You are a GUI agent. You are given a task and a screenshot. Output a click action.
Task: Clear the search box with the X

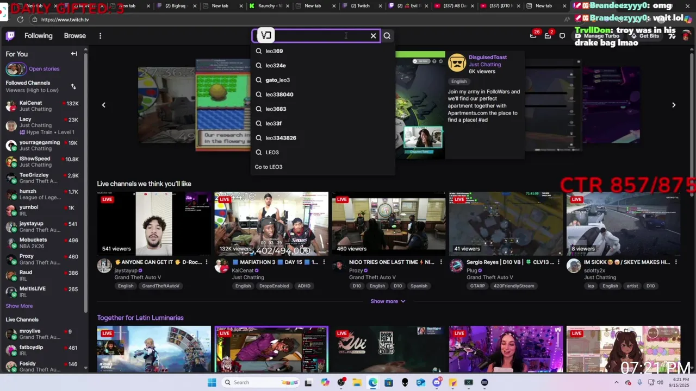tap(374, 36)
